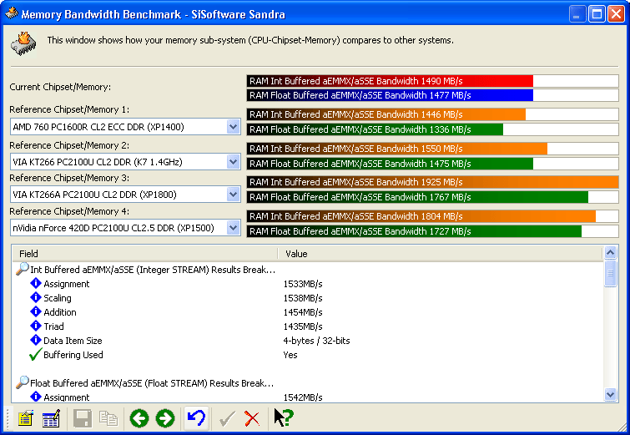Image resolution: width=630 pixels, height=435 pixels.
Task: Click the Field column header
Action: click(x=145, y=254)
